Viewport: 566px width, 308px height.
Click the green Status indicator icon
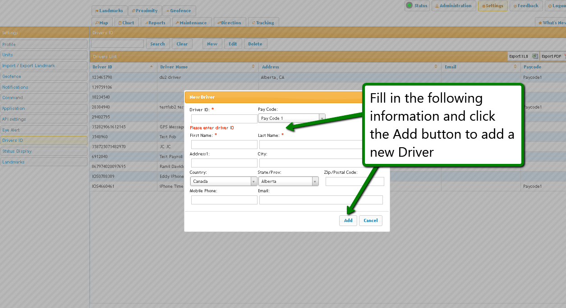point(409,5)
